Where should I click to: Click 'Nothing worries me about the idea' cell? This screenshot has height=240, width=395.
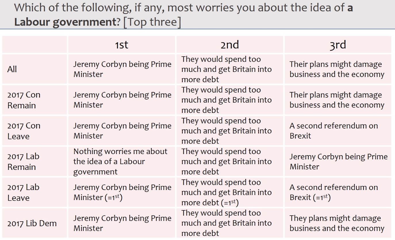(122, 162)
